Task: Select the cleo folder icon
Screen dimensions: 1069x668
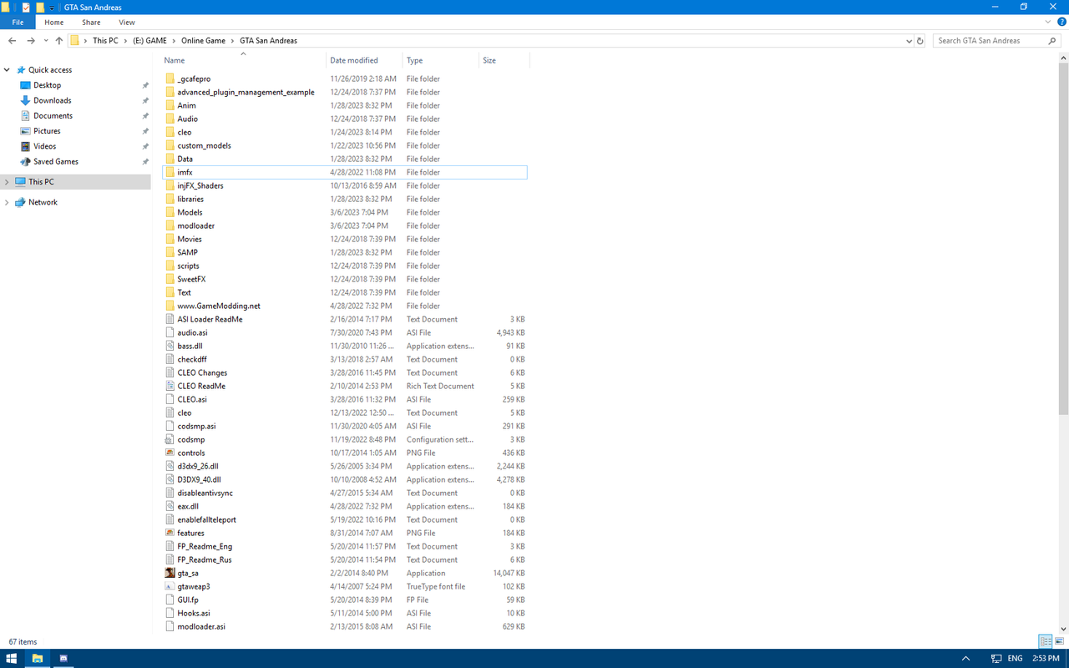Action: click(170, 132)
